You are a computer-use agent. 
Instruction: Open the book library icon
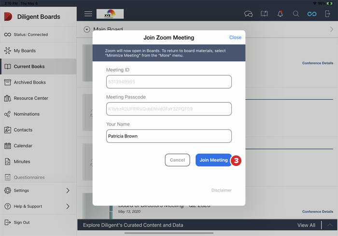click(x=264, y=14)
